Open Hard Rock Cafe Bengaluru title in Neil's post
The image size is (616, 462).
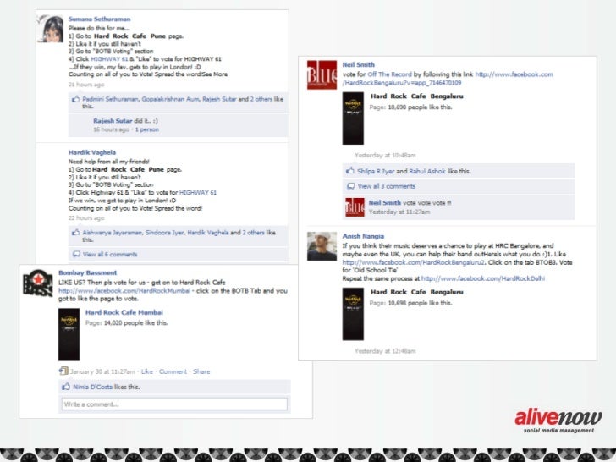click(x=417, y=96)
